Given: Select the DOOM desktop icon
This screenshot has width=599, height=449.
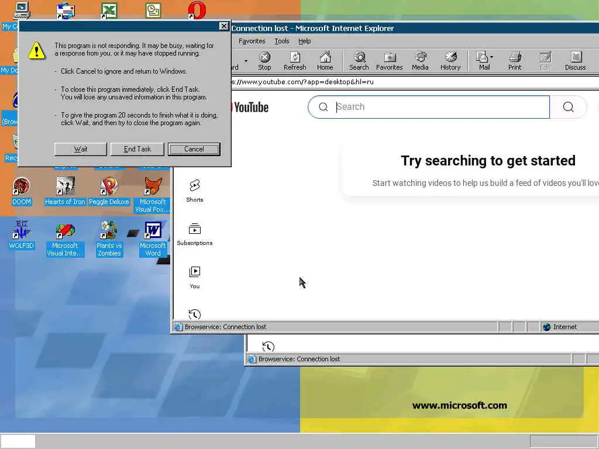Looking at the screenshot, I should (x=22, y=192).
